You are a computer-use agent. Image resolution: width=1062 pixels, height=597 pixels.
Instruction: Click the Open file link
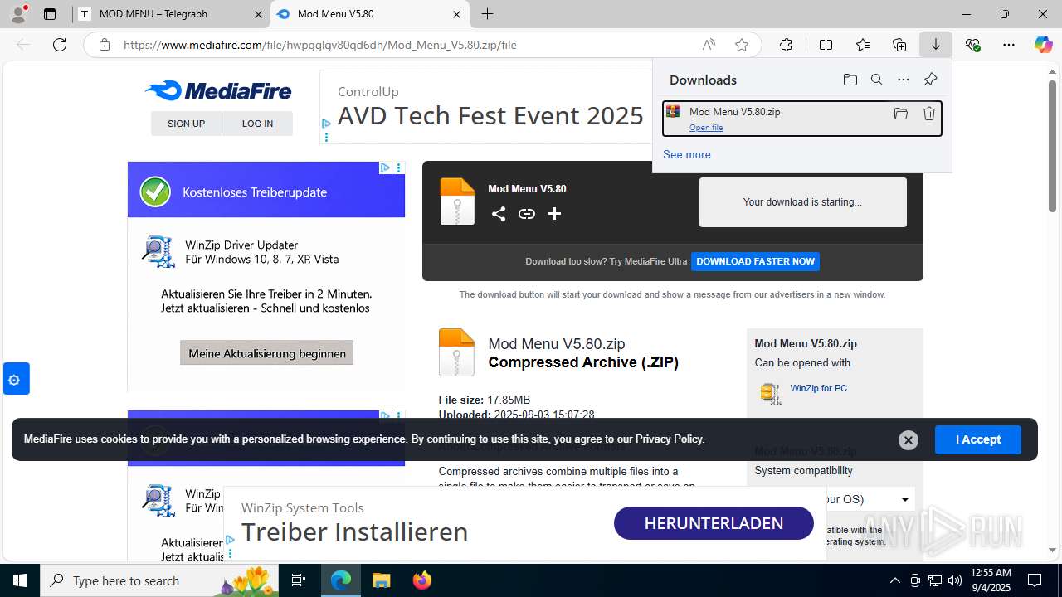pyautogui.click(x=706, y=128)
